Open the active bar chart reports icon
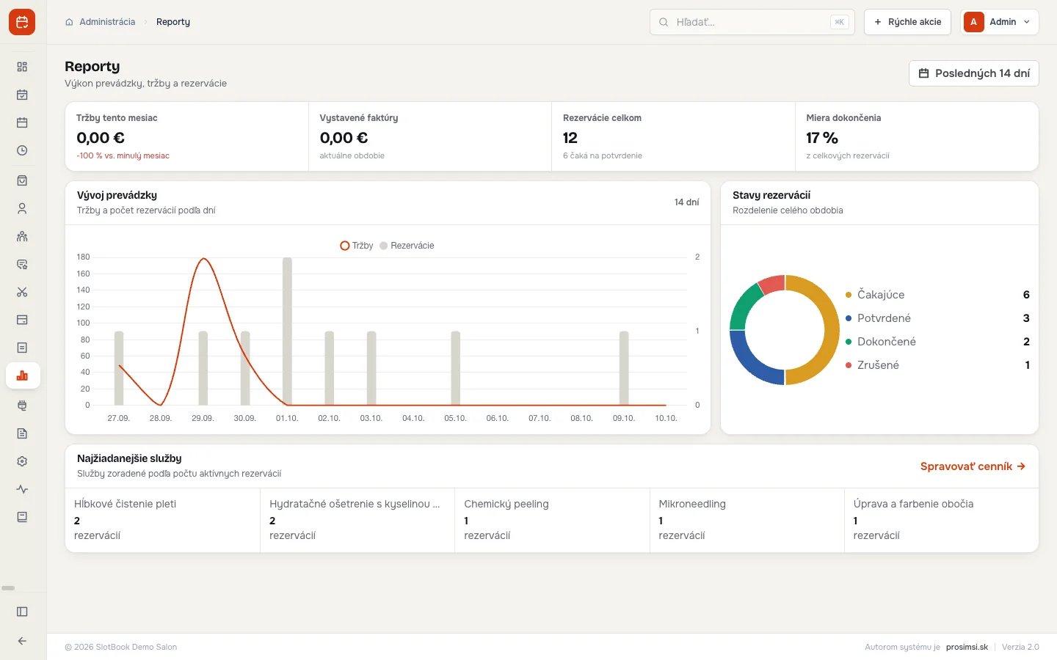This screenshot has height=660, width=1057. pos(22,375)
